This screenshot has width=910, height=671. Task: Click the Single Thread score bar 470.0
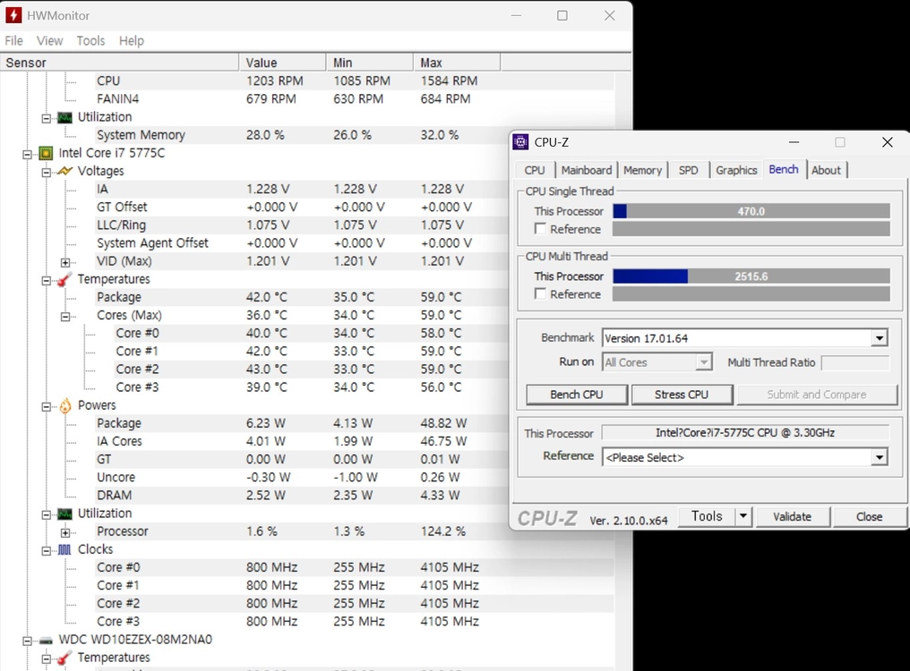point(751,211)
